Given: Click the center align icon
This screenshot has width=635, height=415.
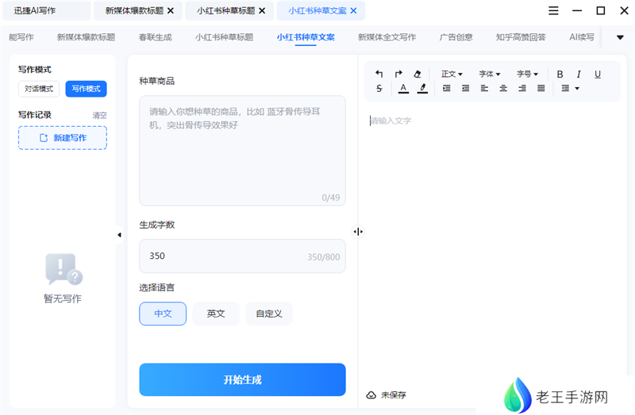Looking at the screenshot, I should pyautogui.click(x=503, y=89).
